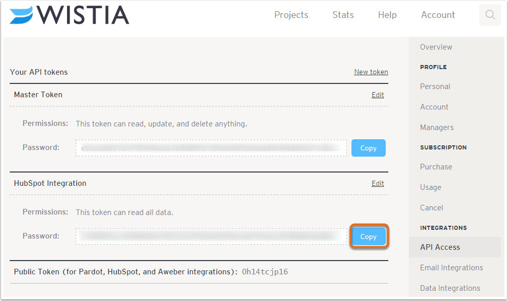The image size is (508, 301).
Task: Go to Overview in the sidebar
Action: [436, 47]
